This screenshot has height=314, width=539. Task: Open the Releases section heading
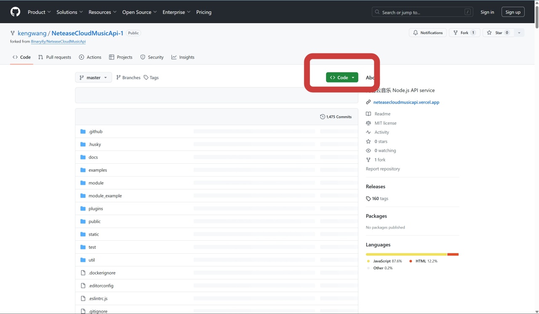(x=376, y=186)
